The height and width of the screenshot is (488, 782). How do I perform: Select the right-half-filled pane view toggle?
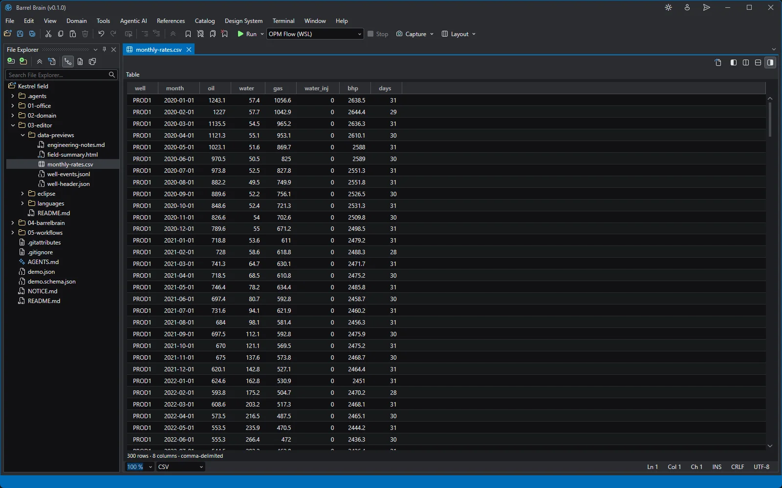770,62
